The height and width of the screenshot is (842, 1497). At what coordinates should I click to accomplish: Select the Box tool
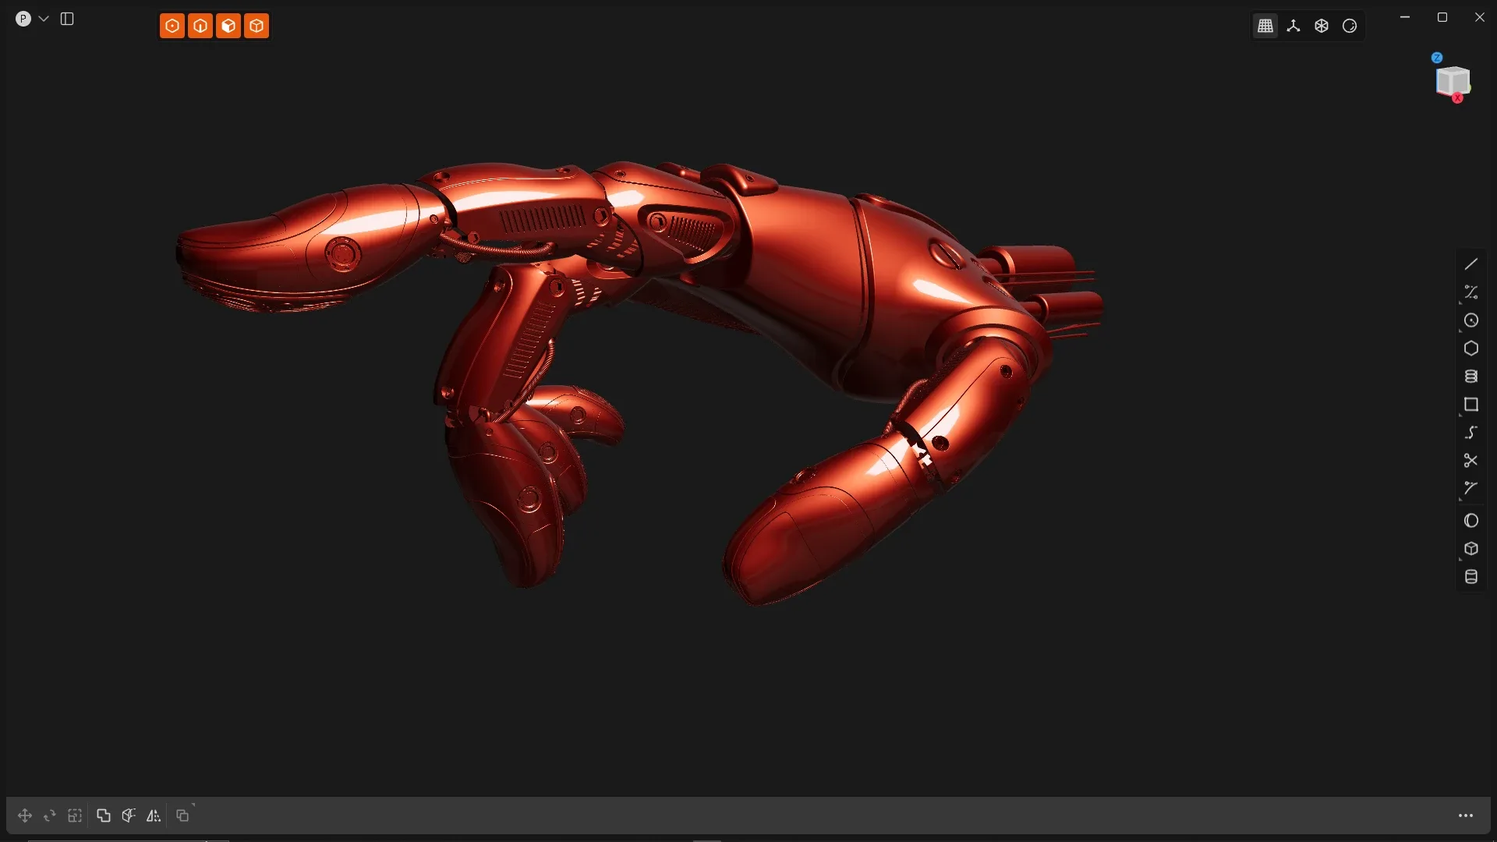pos(1471,549)
